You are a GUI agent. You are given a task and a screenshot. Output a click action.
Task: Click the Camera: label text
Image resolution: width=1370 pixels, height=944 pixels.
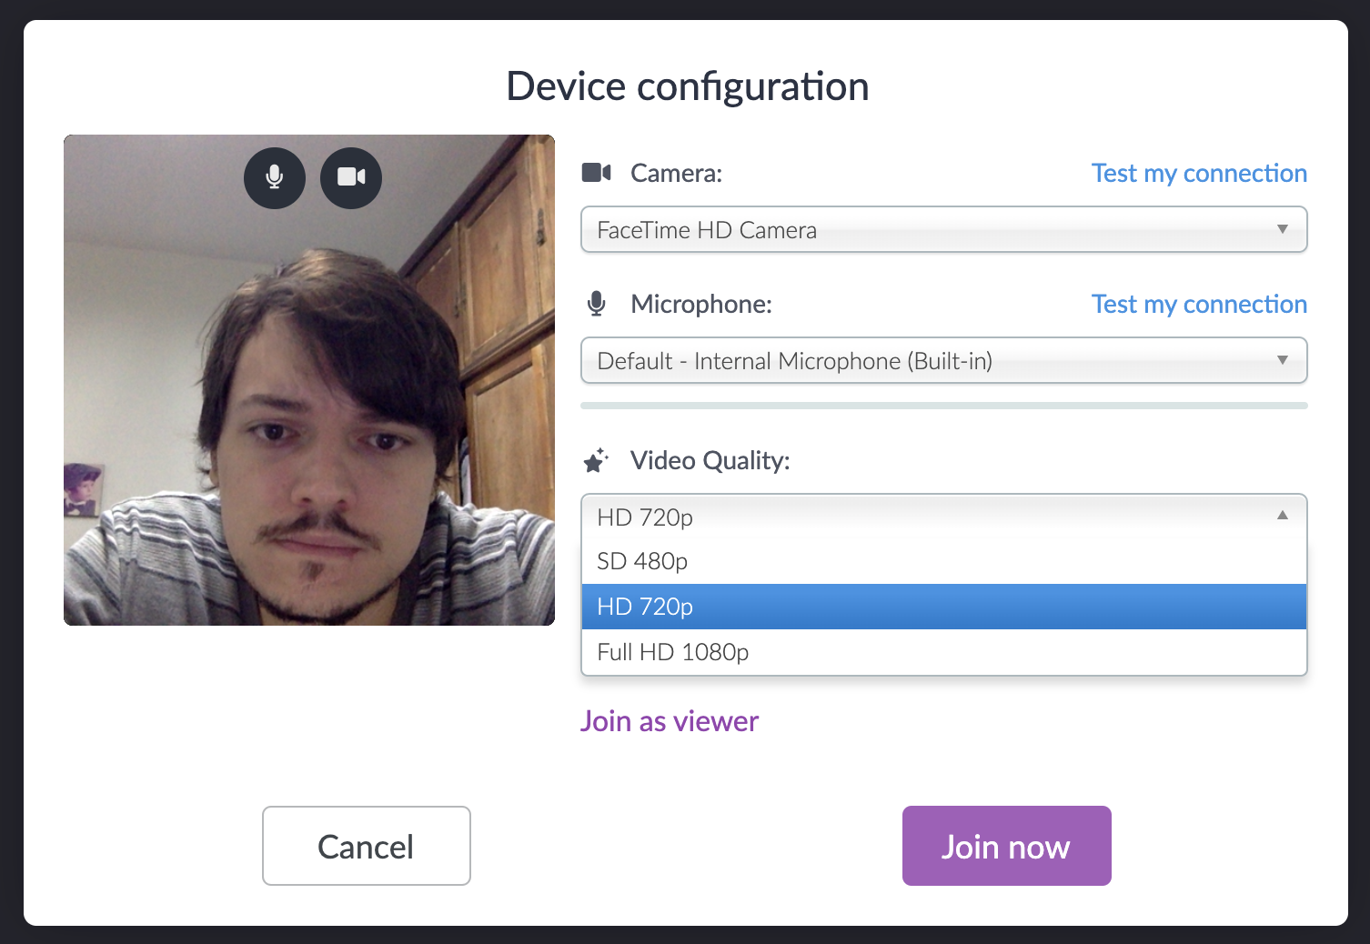(677, 174)
